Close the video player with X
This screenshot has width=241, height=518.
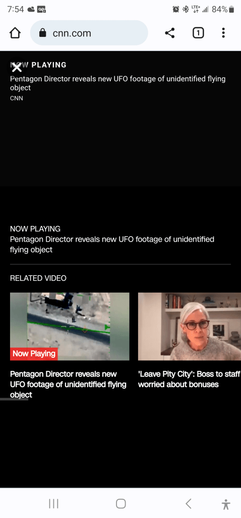[x=17, y=68]
